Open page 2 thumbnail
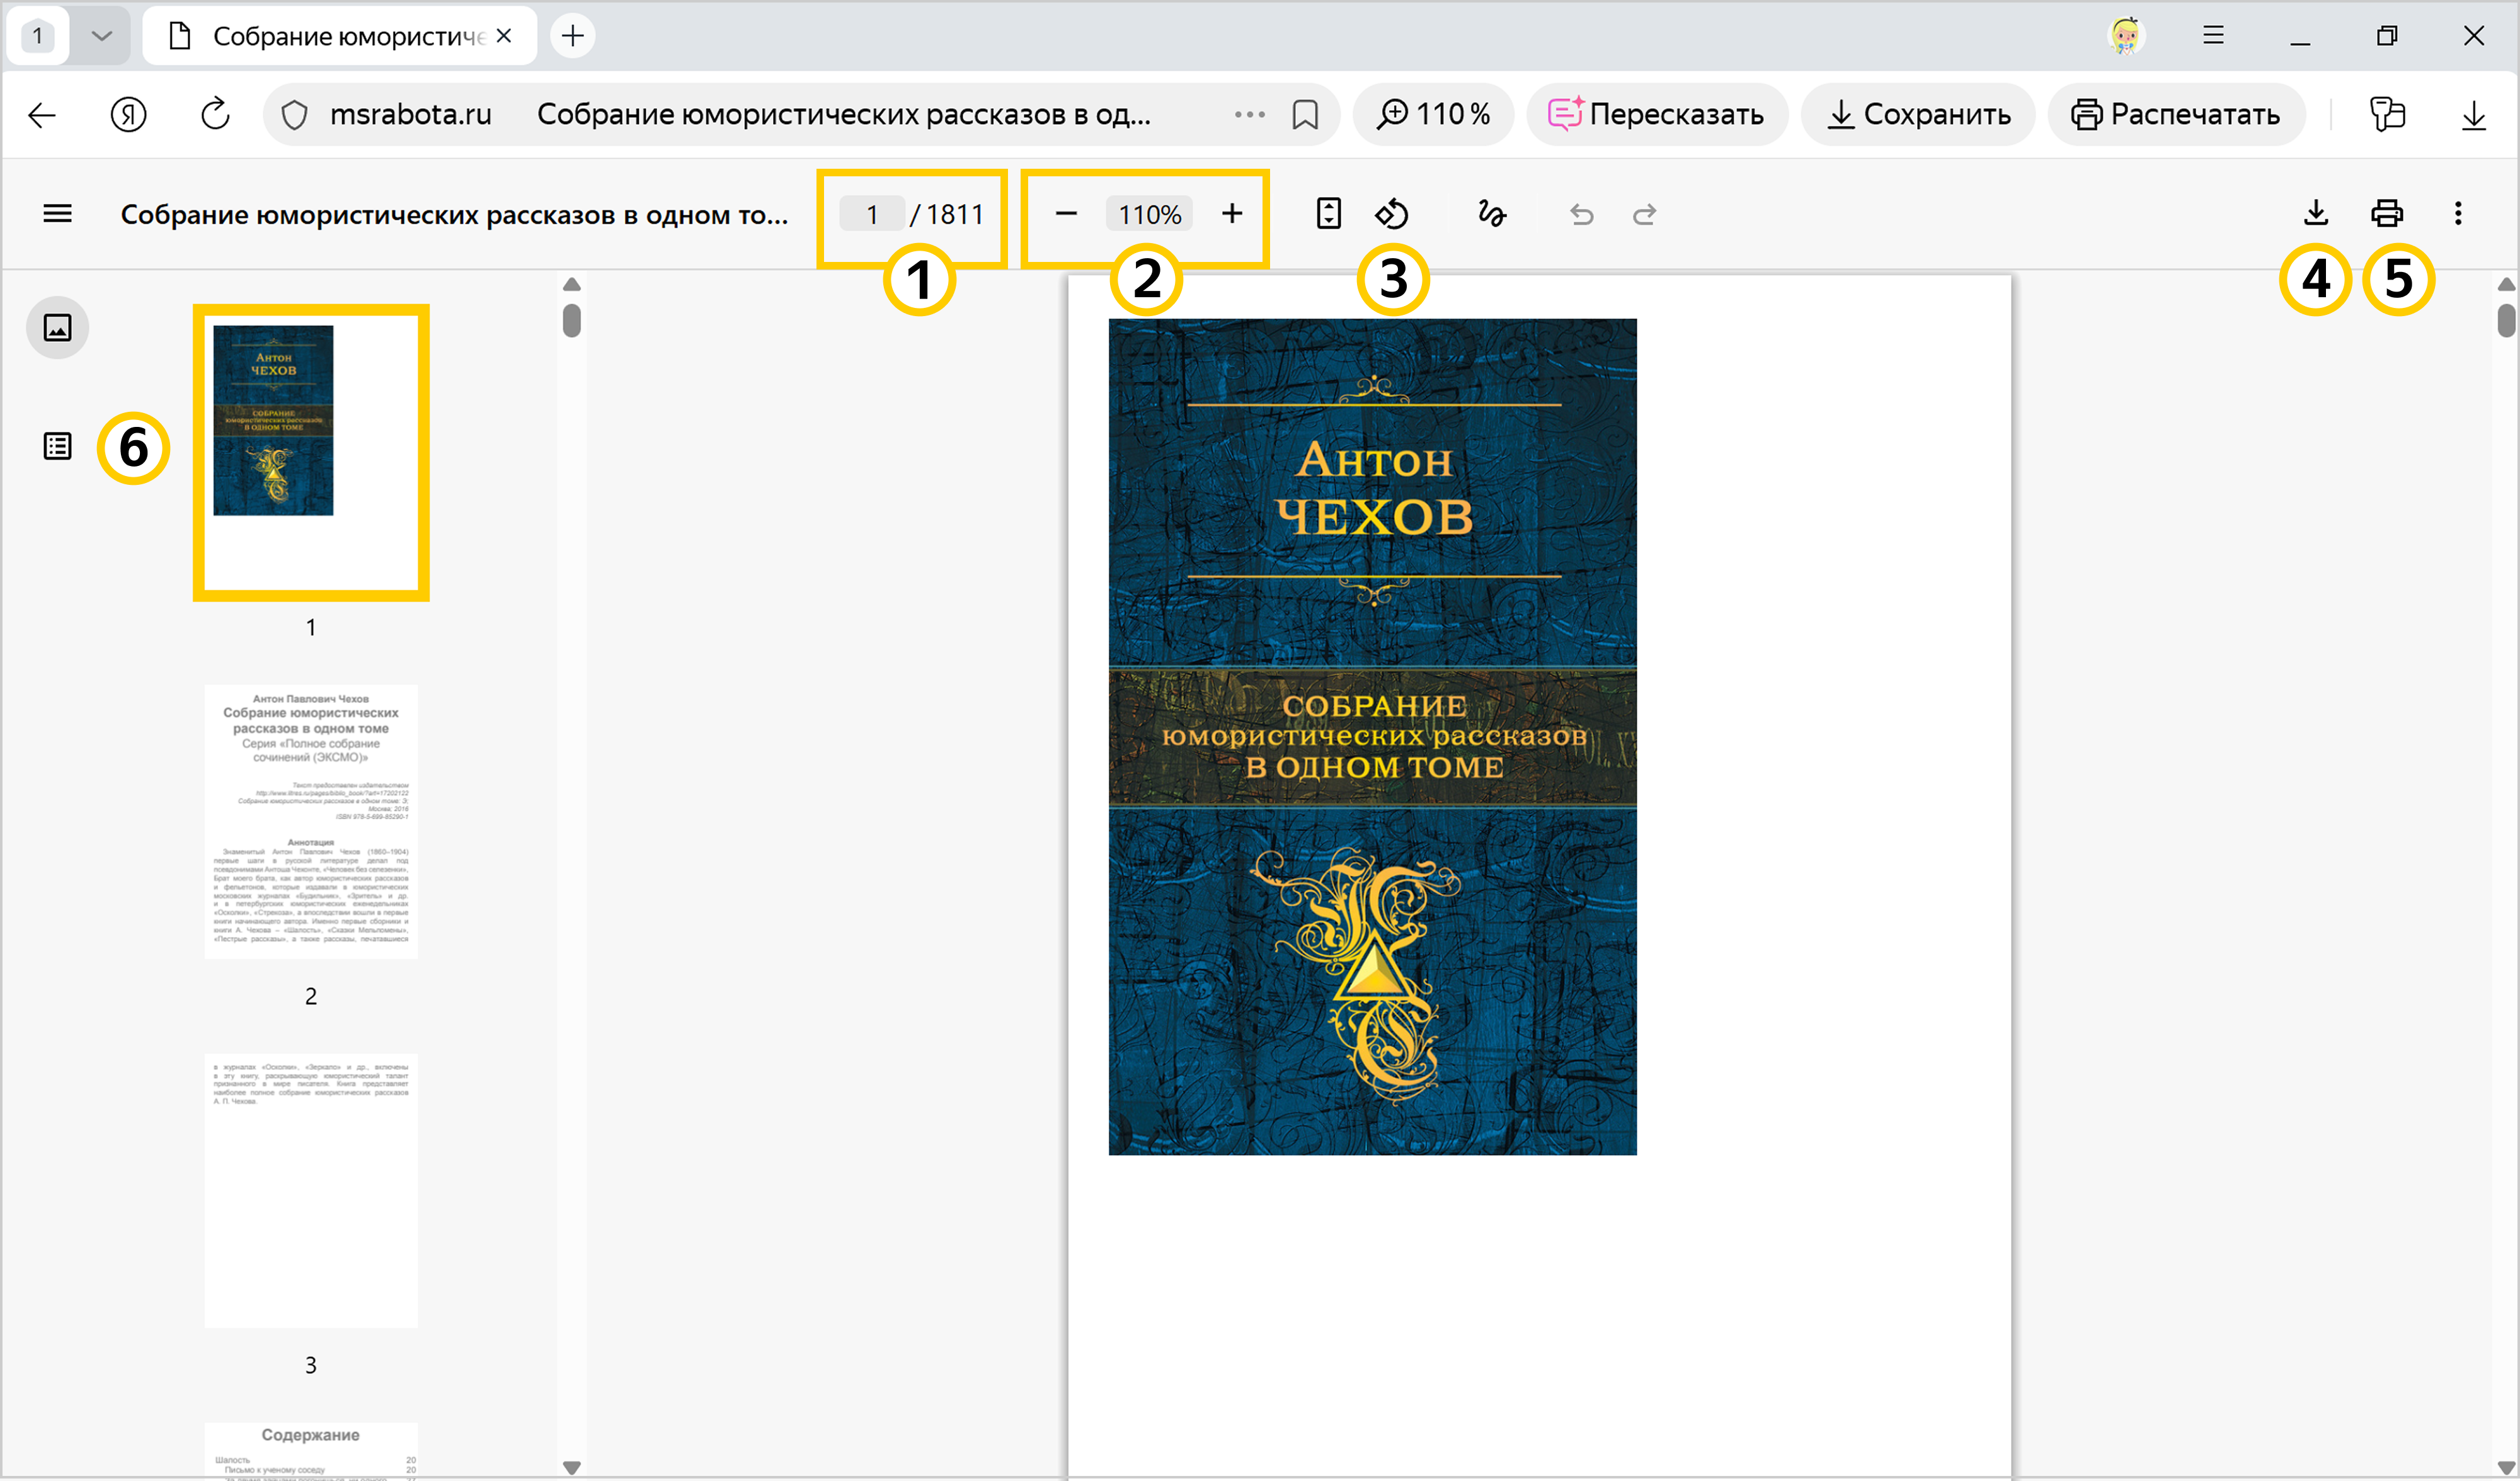 click(311, 822)
